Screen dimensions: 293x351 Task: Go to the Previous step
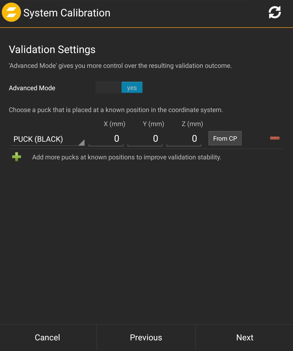[146, 337]
